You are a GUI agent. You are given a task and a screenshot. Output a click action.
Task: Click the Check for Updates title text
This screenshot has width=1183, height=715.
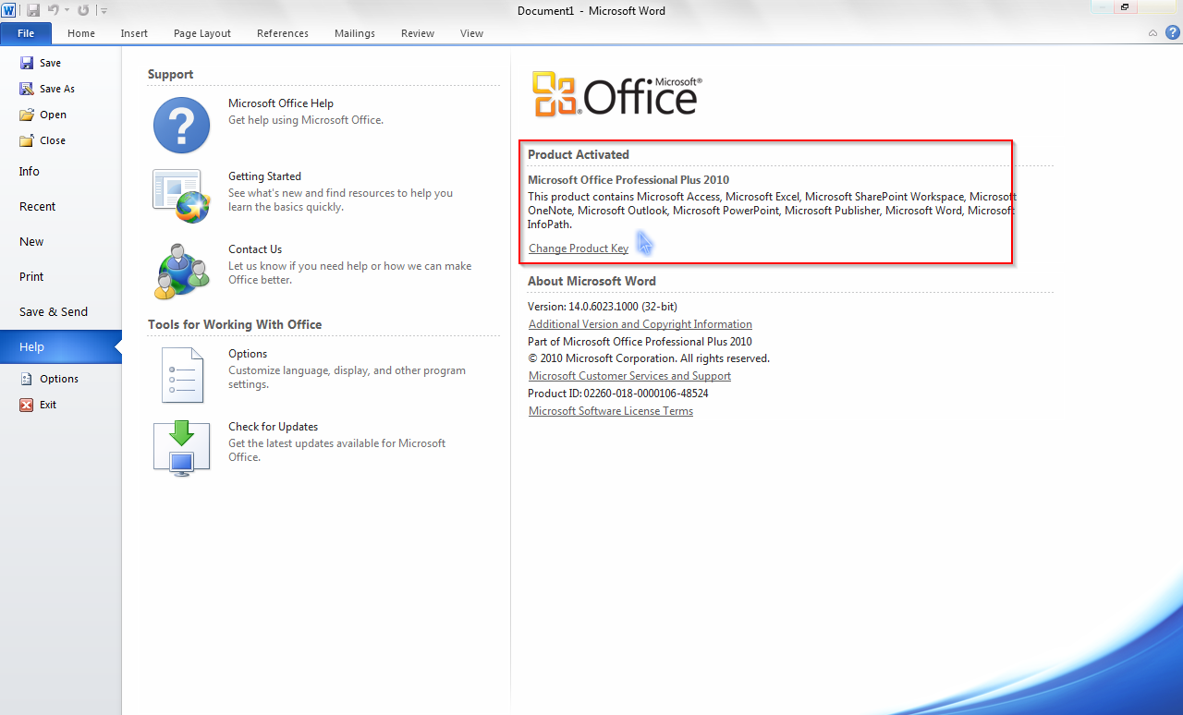tap(274, 427)
